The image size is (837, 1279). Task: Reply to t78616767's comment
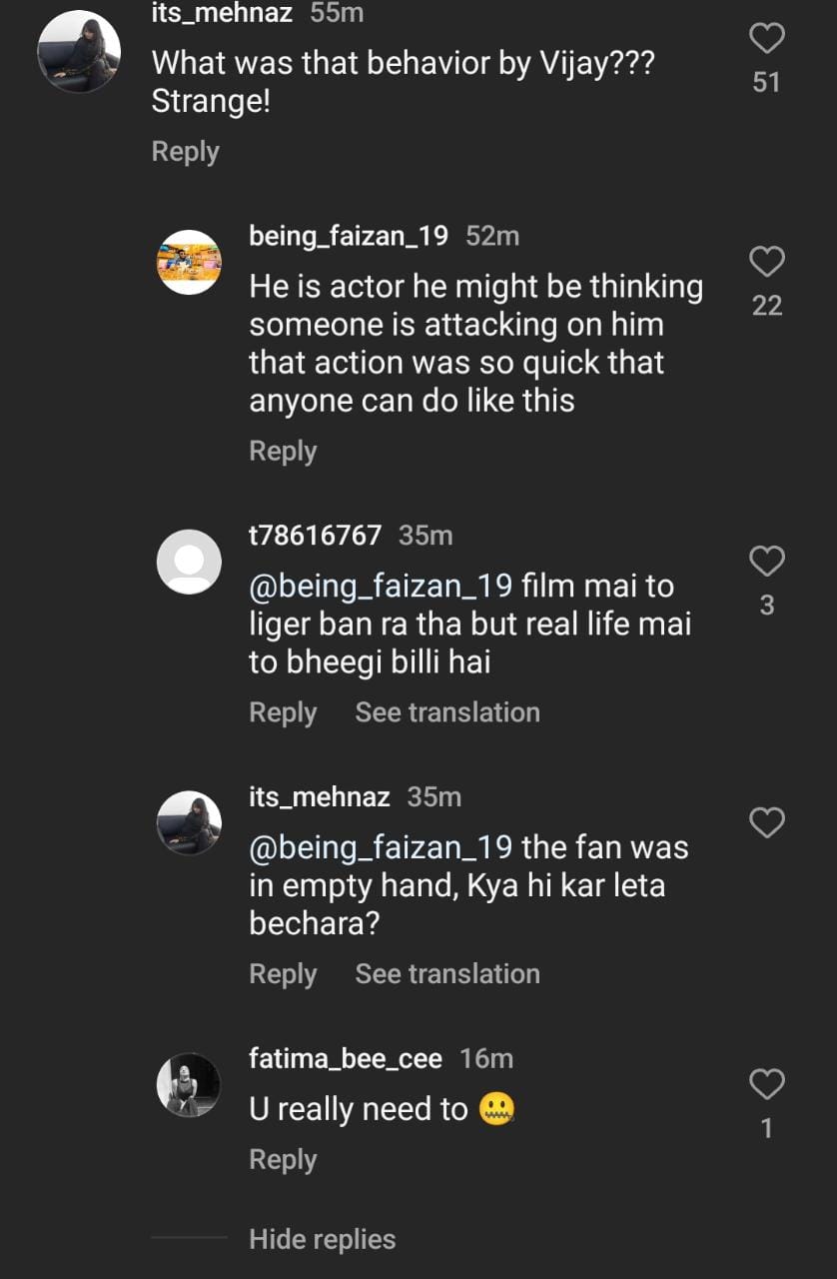[x=283, y=713]
